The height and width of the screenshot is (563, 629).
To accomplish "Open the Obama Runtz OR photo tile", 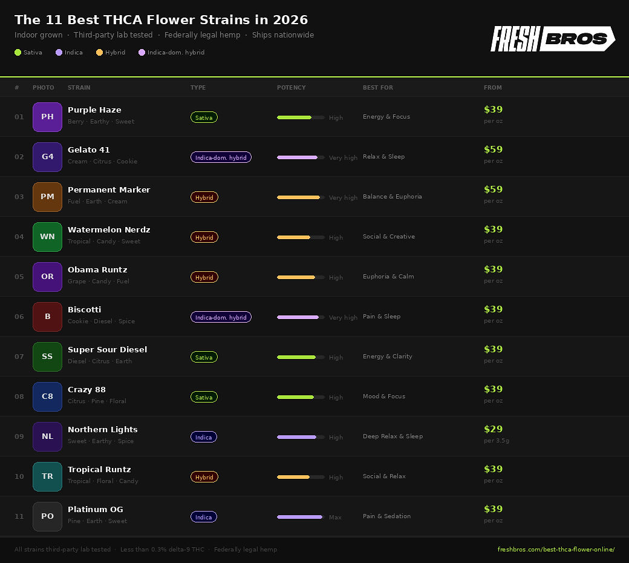I will pyautogui.click(x=47, y=277).
